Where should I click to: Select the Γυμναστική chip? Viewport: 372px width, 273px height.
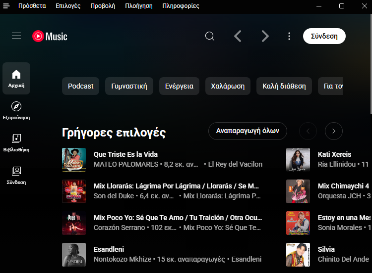(129, 86)
